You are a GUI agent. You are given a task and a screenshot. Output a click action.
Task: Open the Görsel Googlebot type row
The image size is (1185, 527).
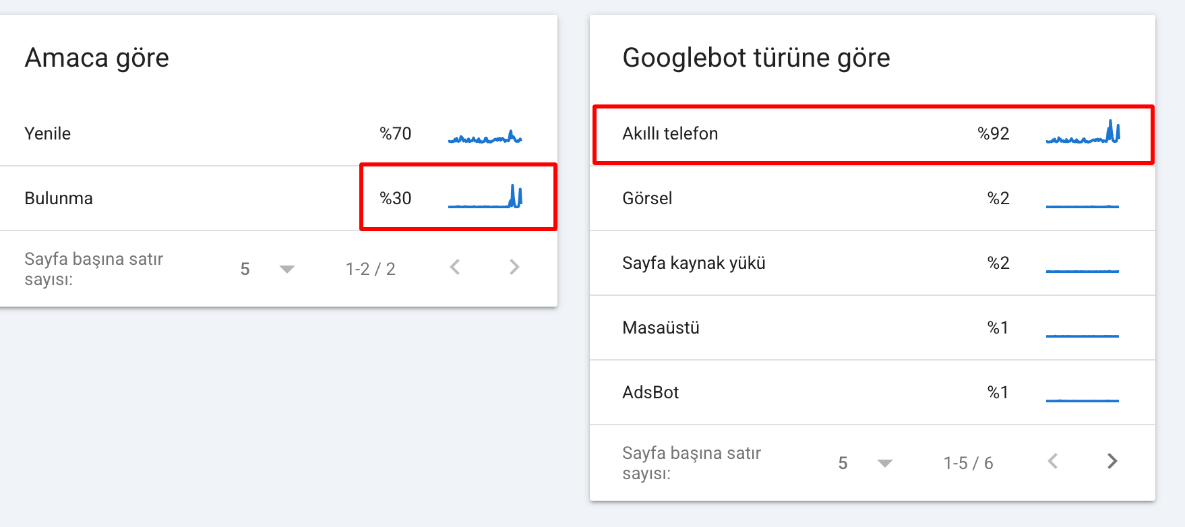(872, 198)
